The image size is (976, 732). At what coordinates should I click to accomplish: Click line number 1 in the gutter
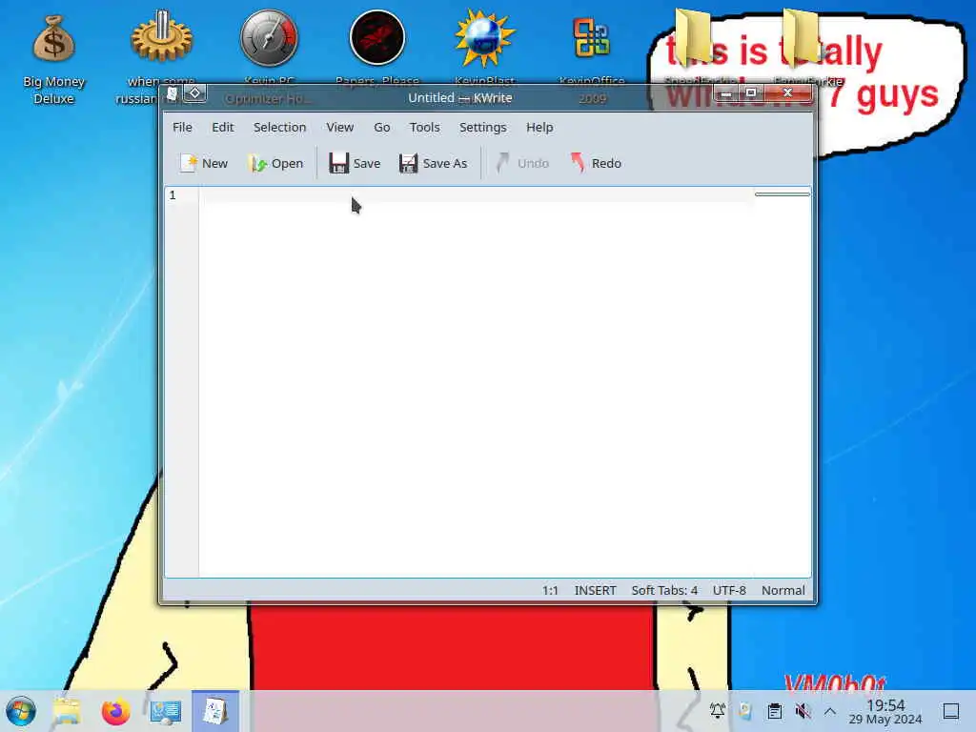173,195
